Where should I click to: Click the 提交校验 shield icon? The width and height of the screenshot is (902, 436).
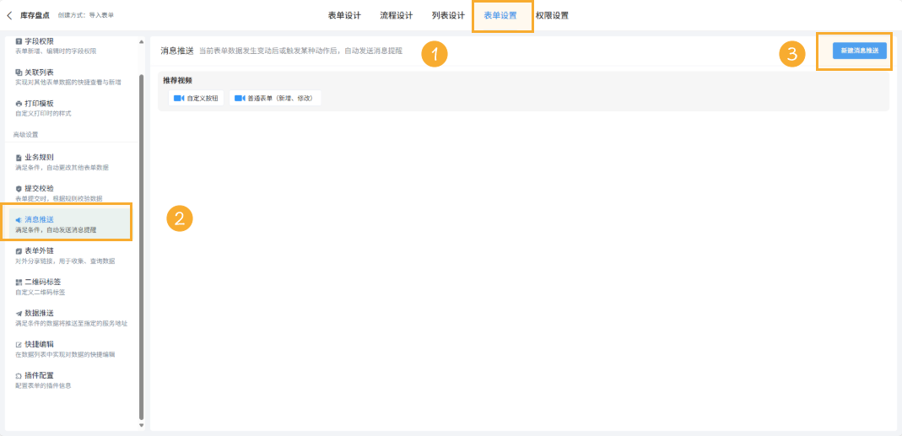(19, 189)
